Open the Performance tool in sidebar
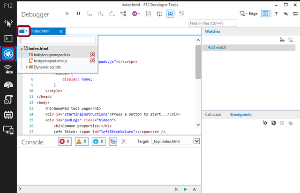 click(x=8, y=84)
